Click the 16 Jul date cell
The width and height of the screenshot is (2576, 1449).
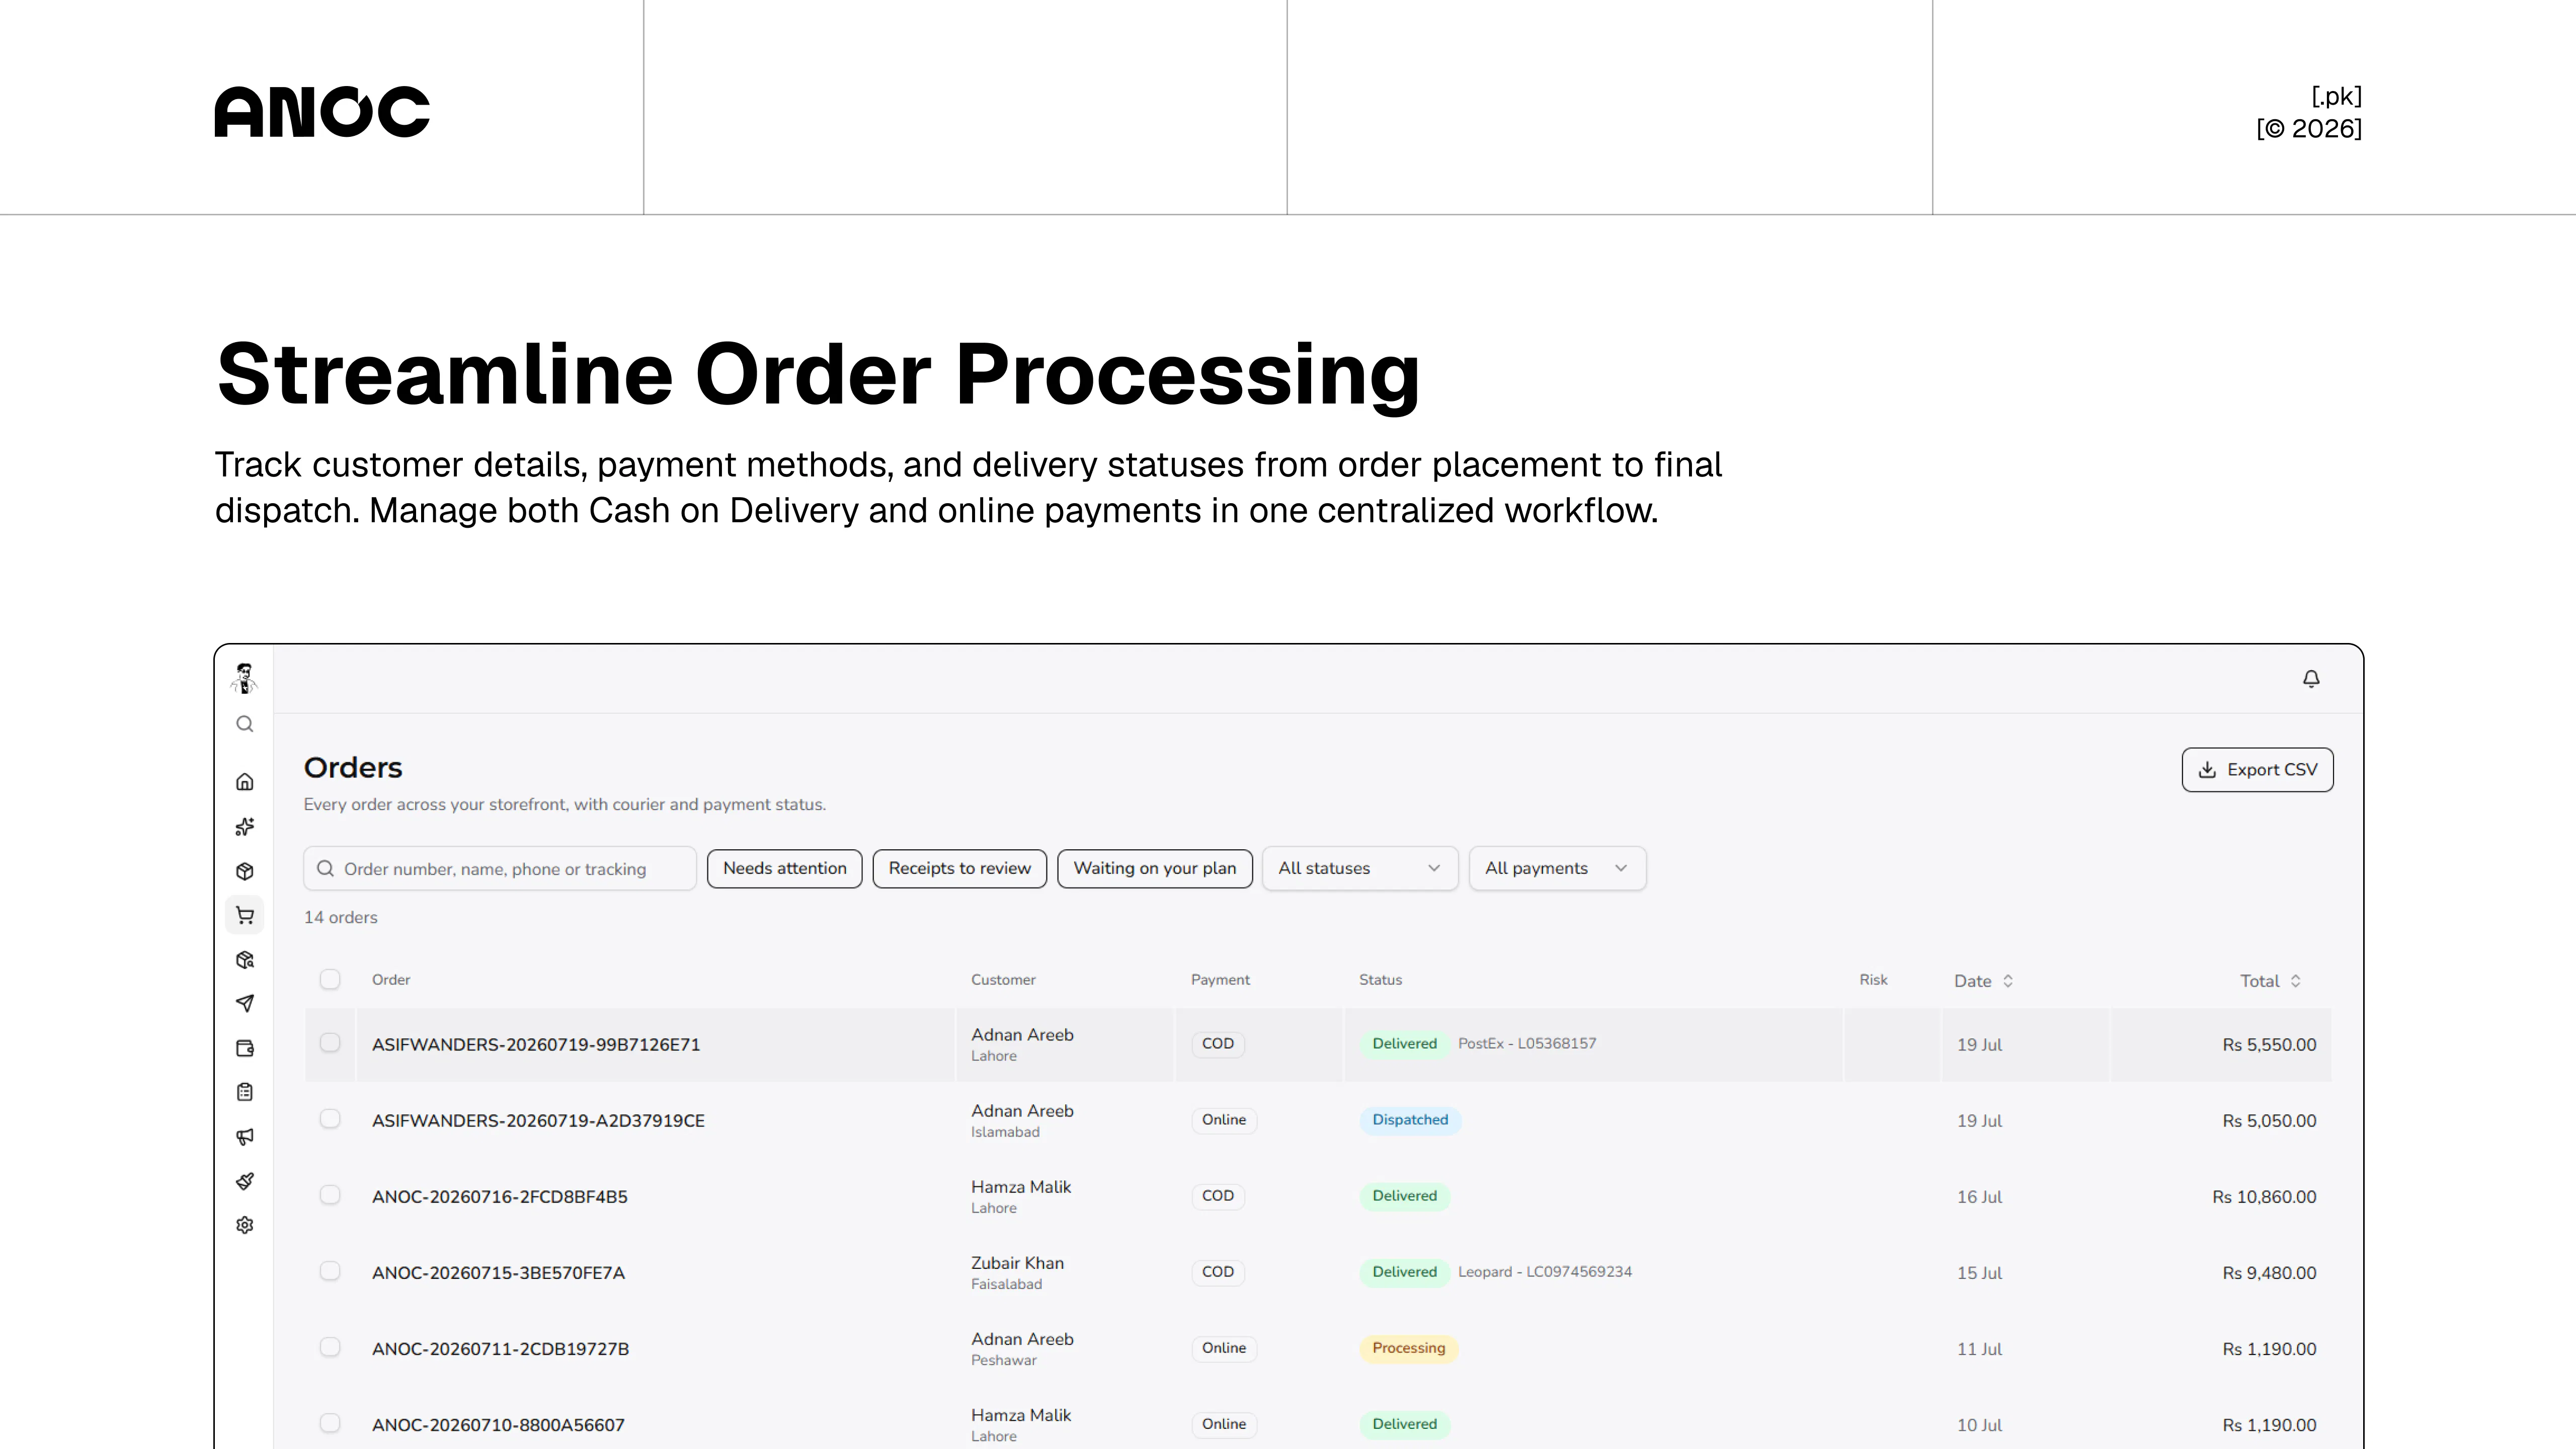pos(1979,1197)
